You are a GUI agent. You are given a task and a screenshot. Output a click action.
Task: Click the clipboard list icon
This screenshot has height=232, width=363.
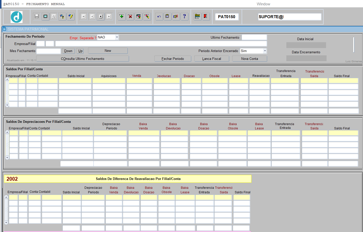(x=167, y=16)
